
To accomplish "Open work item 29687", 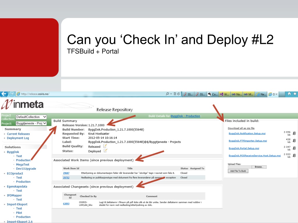I will tap(66, 173).
